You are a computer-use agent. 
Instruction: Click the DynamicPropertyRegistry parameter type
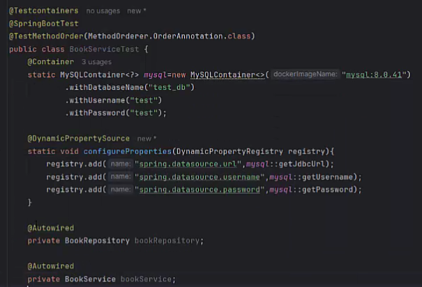230,151
